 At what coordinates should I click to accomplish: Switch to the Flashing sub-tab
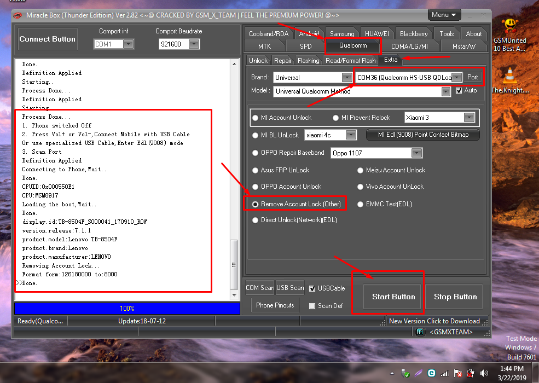click(308, 61)
